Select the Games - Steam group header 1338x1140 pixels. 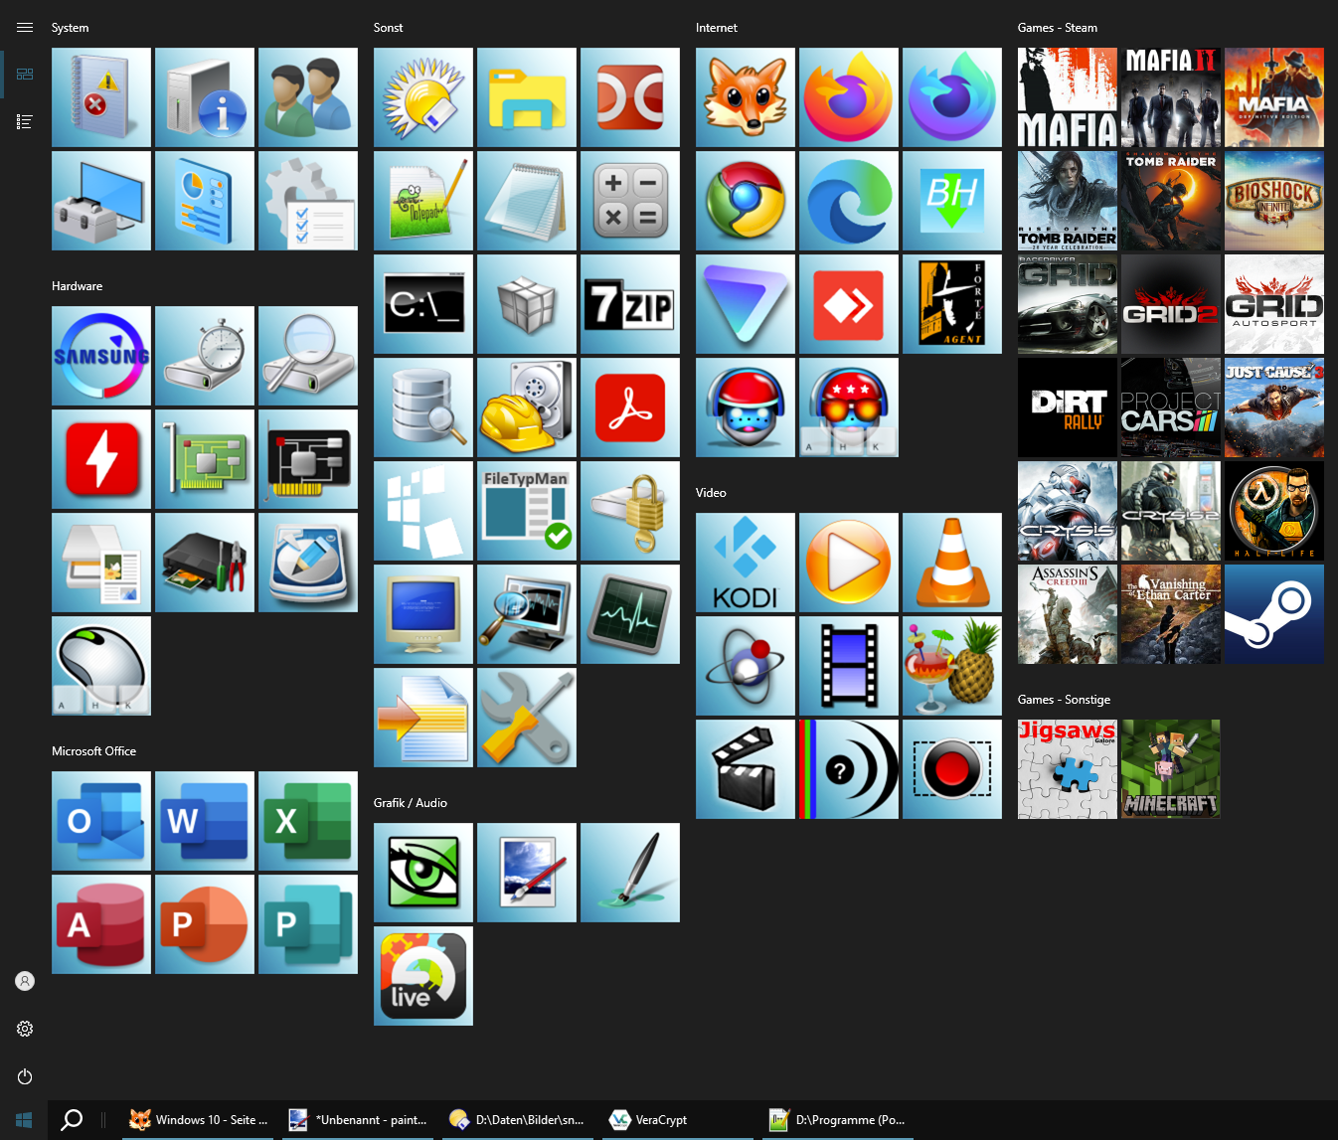tap(1058, 28)
